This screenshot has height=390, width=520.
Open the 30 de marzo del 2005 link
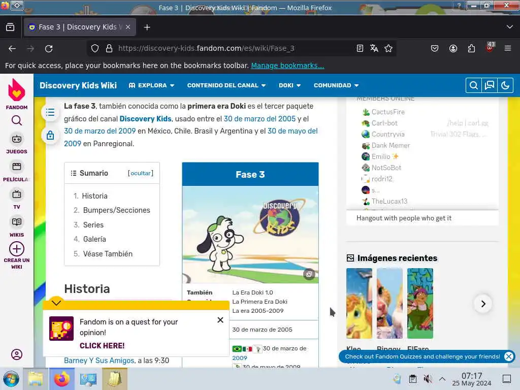click(x=259, y=119)
